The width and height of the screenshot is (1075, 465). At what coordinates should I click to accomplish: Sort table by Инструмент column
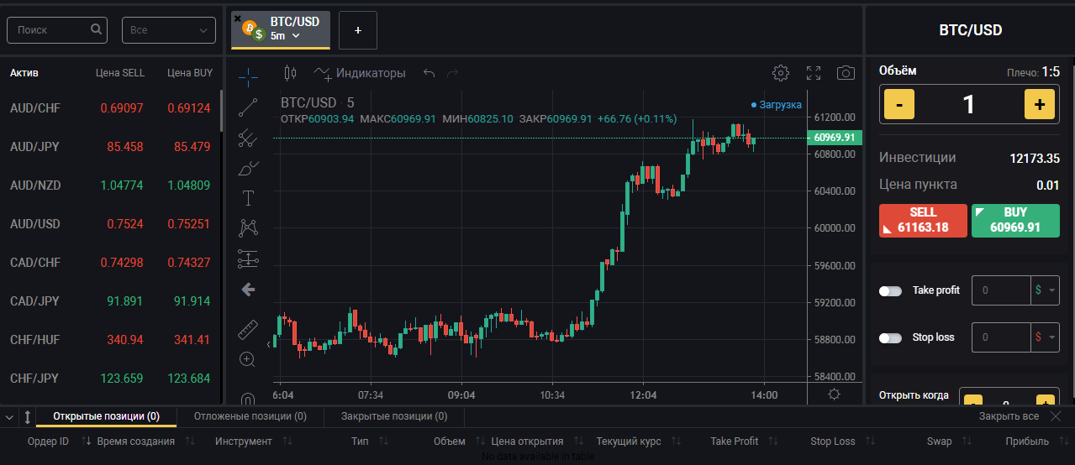pyautogui.click(x=254, y=441)
